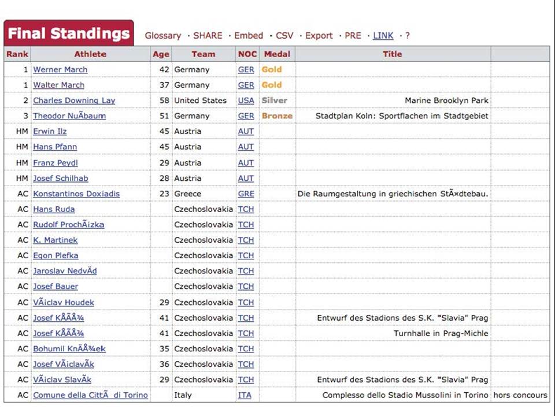Open Egon Plefka athlete link

coord(55,255)
